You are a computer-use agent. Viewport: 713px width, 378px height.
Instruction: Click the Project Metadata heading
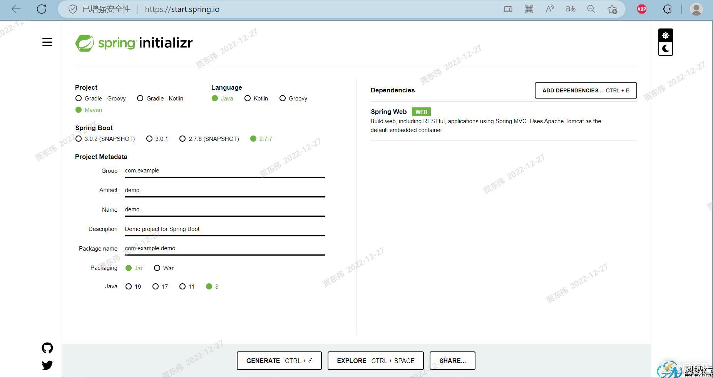click(101, 157)
